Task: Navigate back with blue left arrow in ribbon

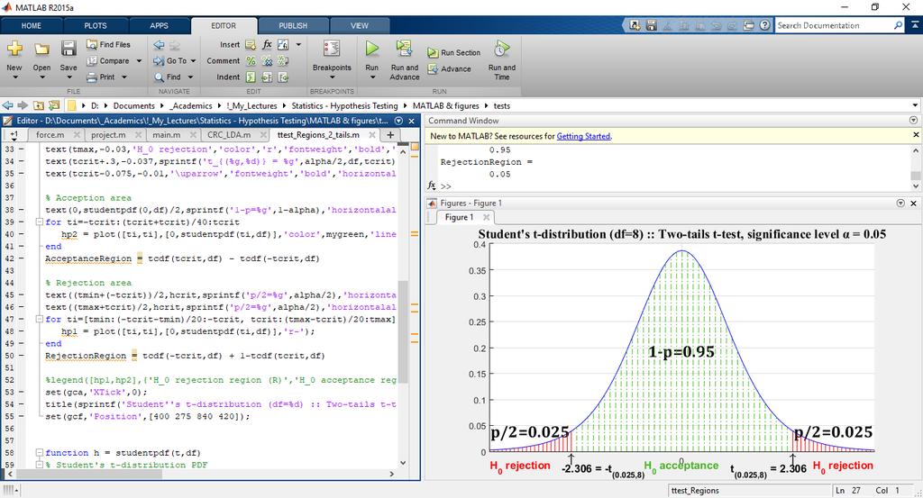Action: pos(159,45)
